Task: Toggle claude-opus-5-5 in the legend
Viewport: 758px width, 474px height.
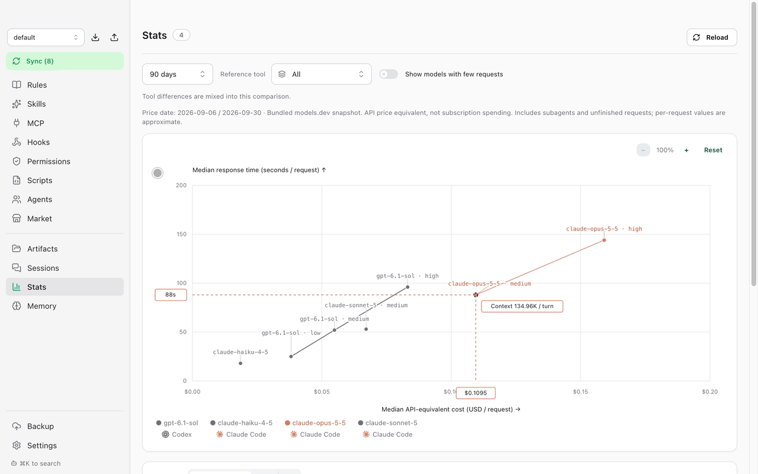Action: point(315,423)
